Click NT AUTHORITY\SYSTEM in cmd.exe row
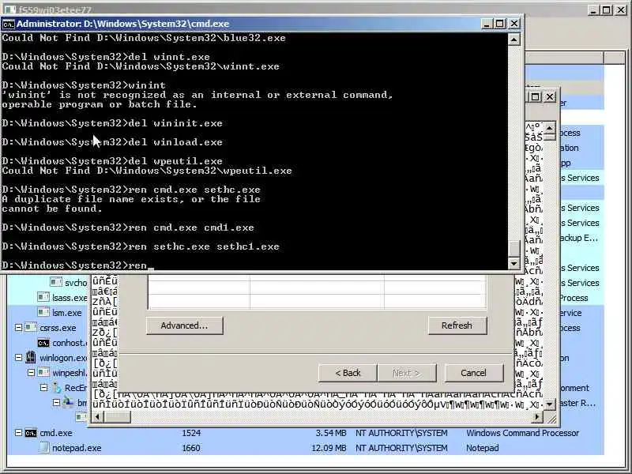 coord(401,433)
